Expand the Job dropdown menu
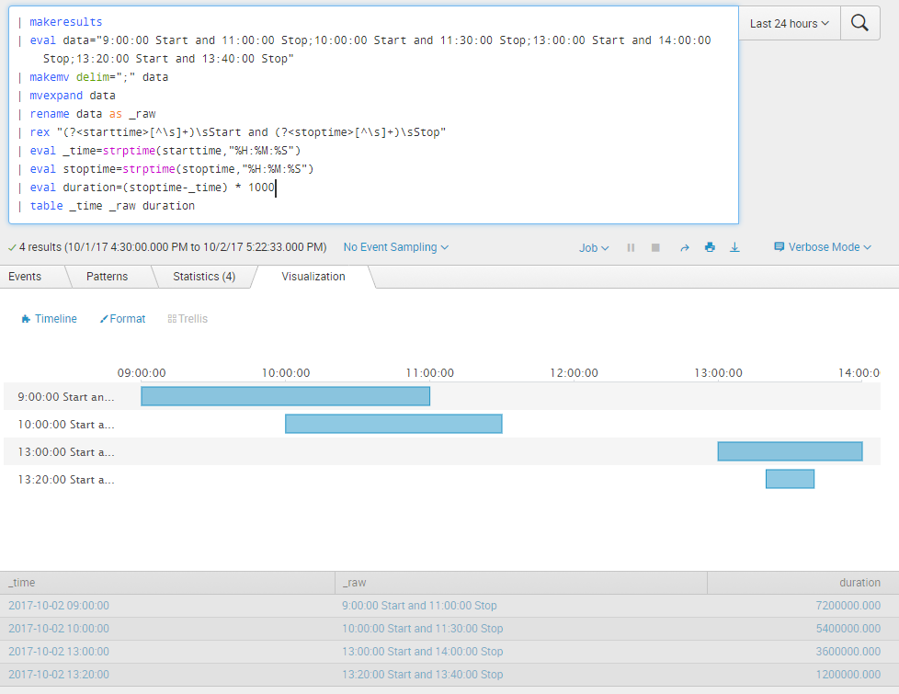Viewport: 899px width, 694px height. 593,247
